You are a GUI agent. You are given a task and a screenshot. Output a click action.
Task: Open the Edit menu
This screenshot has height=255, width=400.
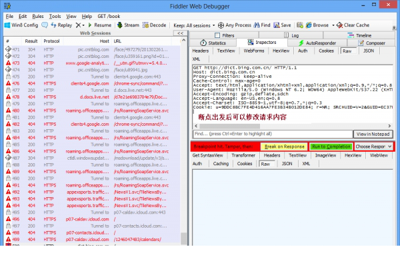23,16
